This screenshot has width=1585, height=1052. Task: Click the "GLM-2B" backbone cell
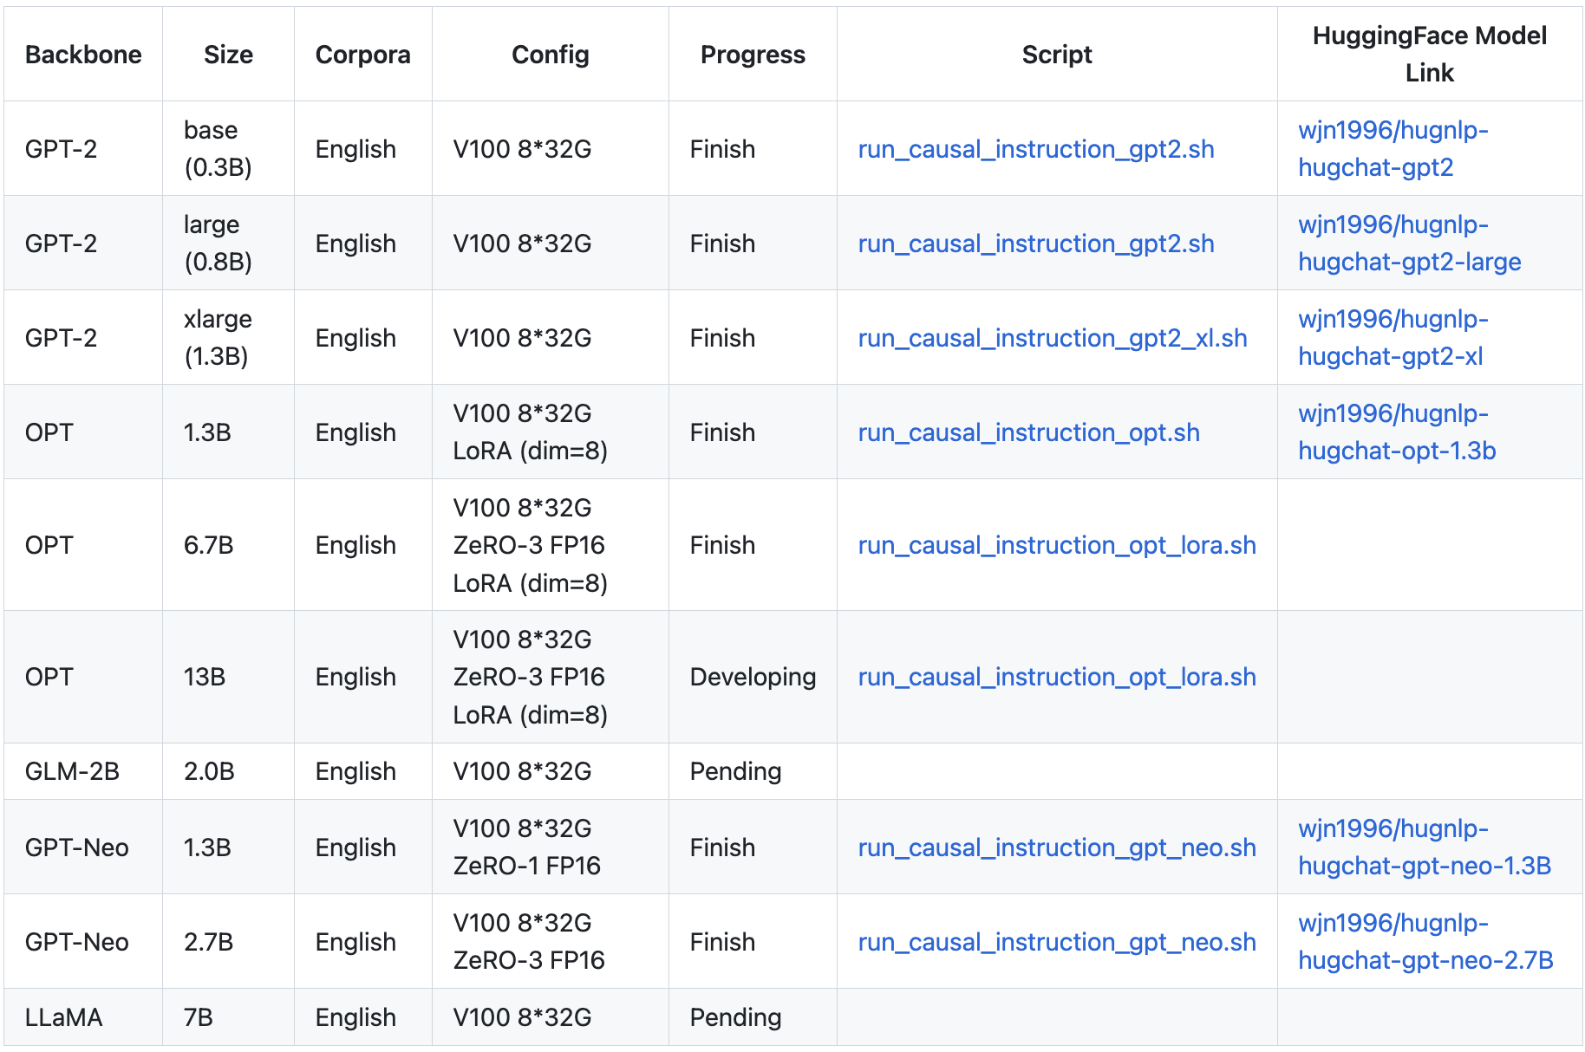tap(83, 771)
